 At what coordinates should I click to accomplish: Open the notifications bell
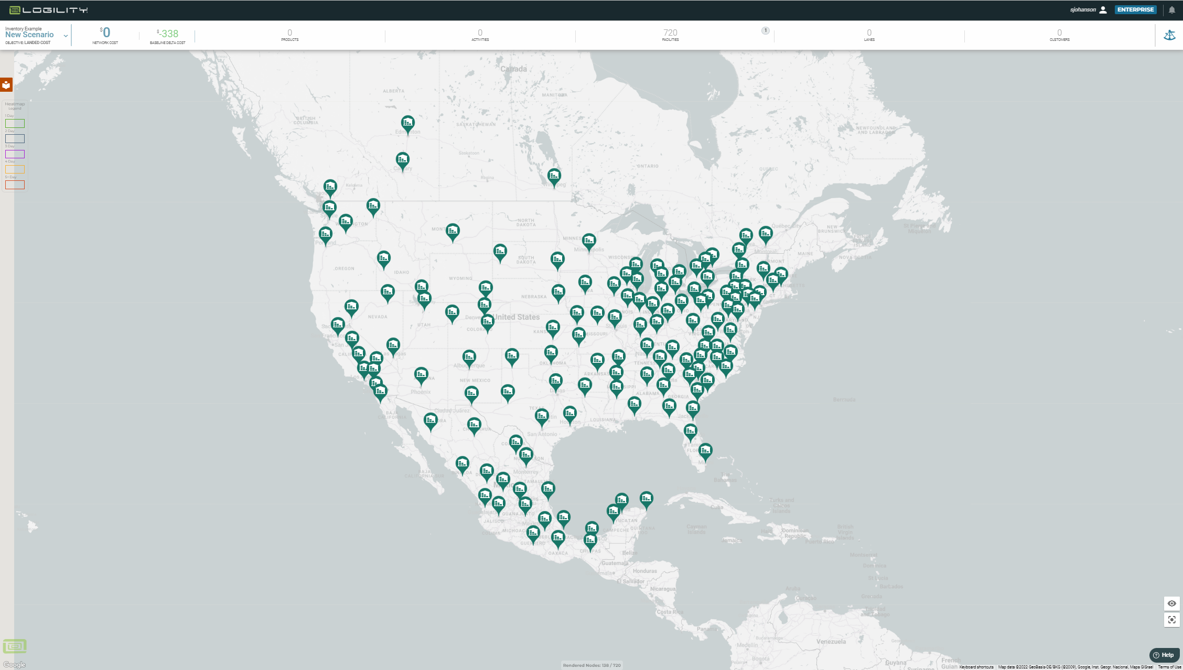tap(1172, 10)
